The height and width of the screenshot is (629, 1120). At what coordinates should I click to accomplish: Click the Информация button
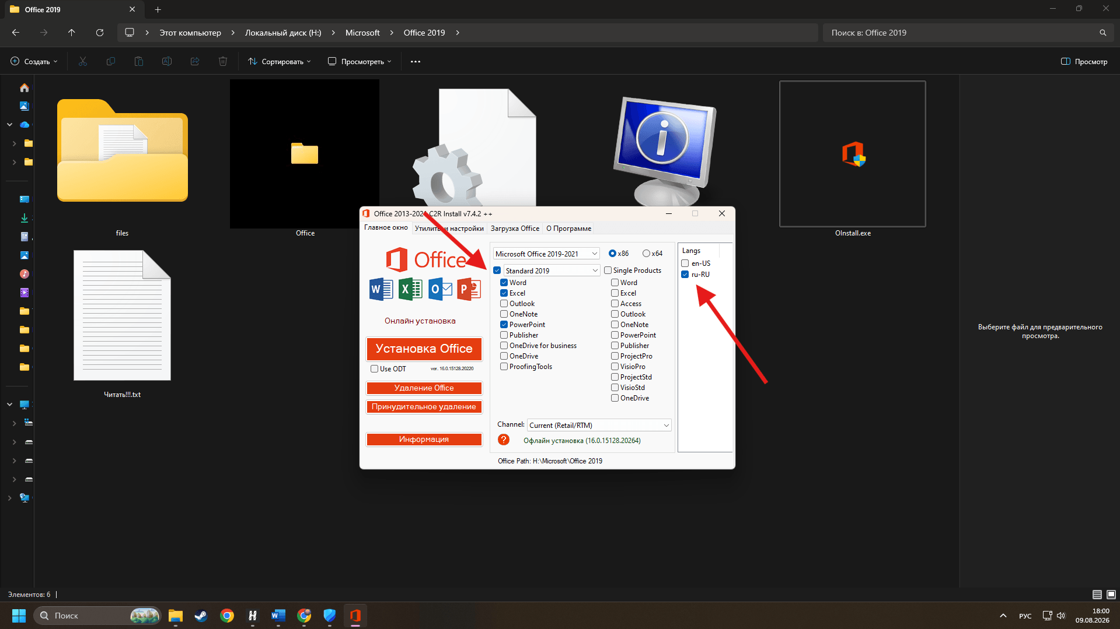coord(424,440)
